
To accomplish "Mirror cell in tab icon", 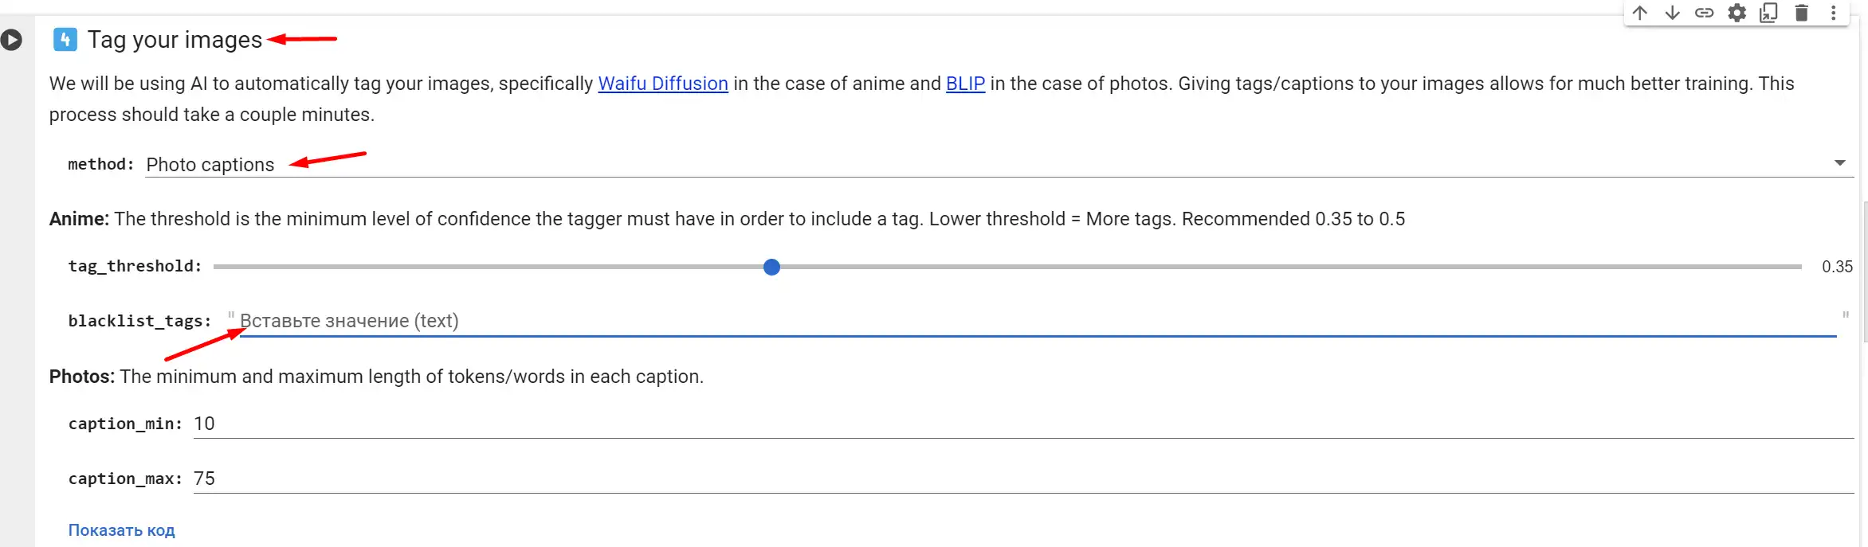I will (x=1768, y=13).
